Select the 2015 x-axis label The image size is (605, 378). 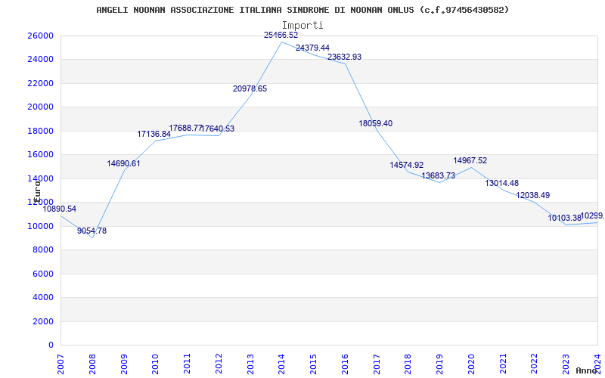point(314,364)
